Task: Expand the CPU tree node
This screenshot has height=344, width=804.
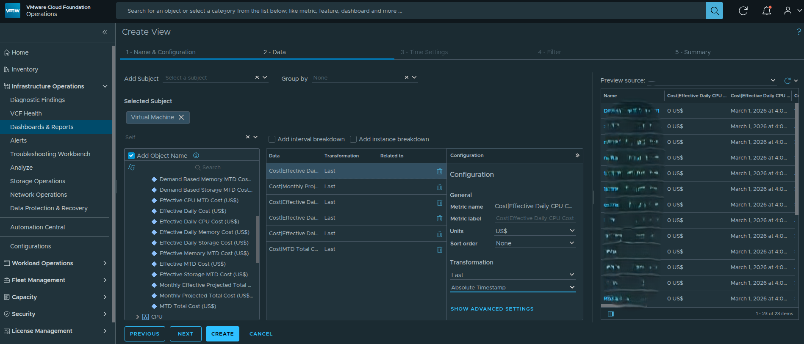Action: pyautogui.click(x=137, y=316)
